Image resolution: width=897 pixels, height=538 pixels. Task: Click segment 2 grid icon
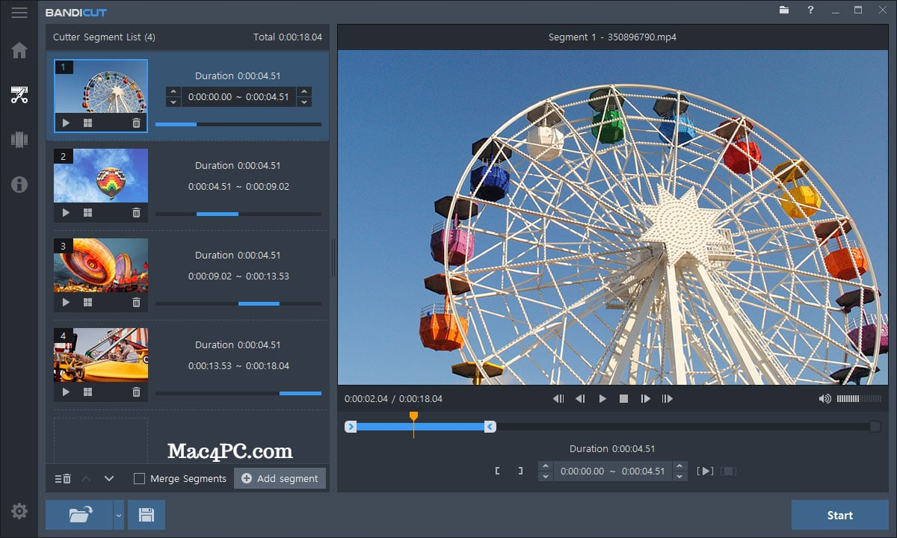click(x=87, y=212)
